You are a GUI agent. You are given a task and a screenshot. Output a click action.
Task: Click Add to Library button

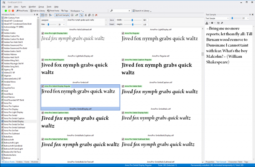tap(37, 11)
